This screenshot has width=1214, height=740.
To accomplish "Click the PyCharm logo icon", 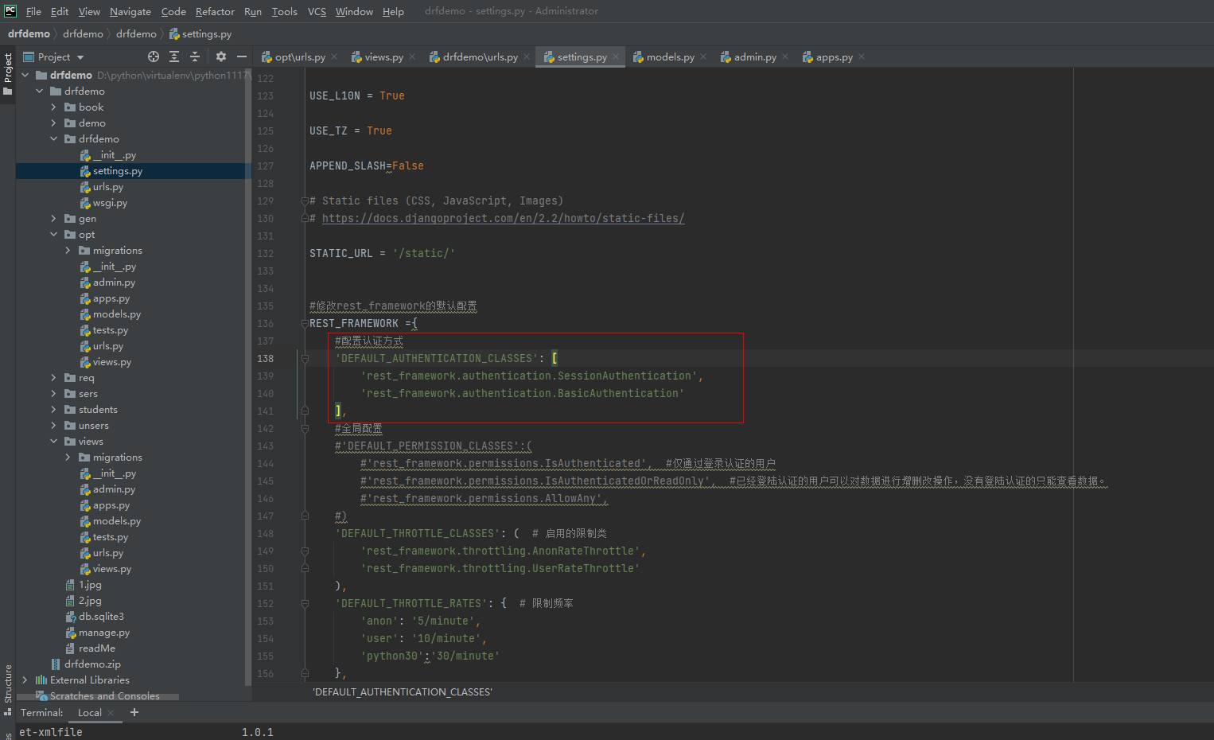I will point(10,11).
